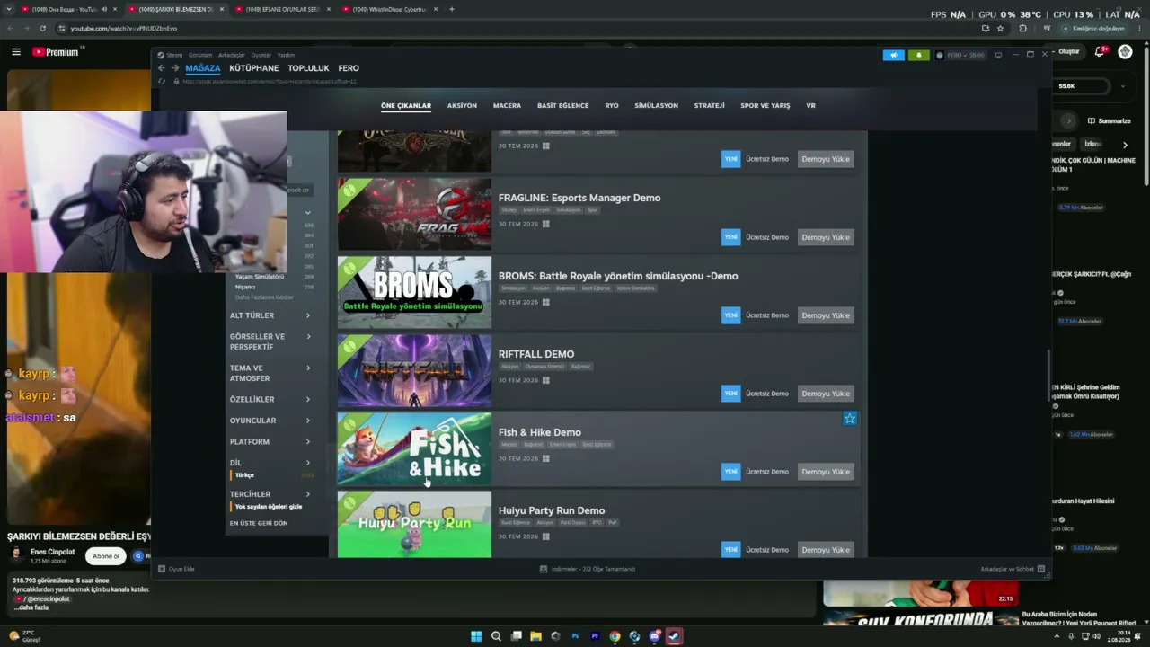1150x647 pixels.
Task: Install the RIFTFALL demo
Action: point(826,394)
